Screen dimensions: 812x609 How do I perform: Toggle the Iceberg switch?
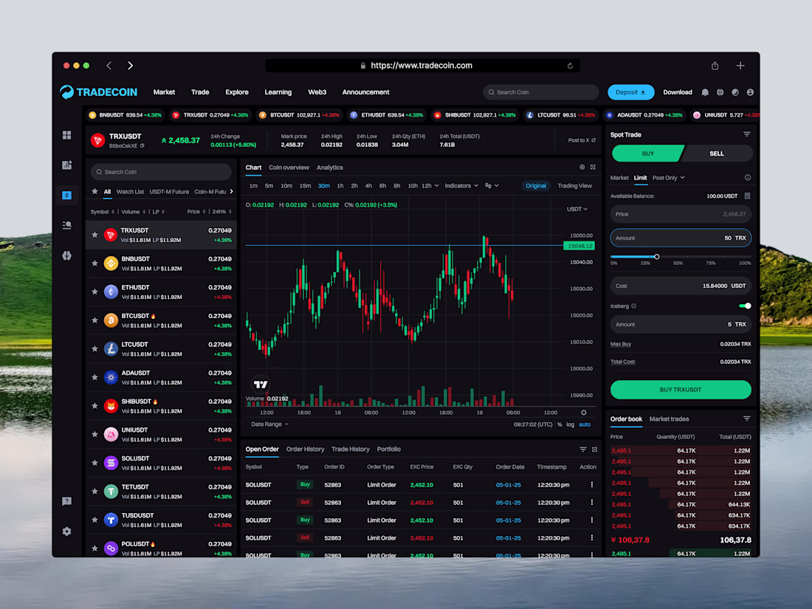click(x=746, y=306)
